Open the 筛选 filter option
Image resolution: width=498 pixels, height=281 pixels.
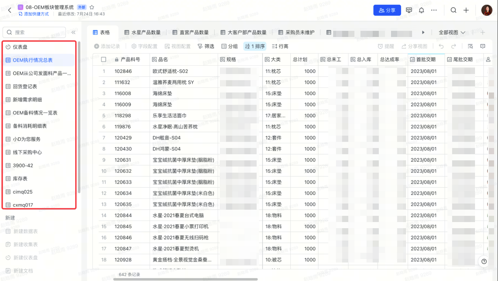[206, 46]
